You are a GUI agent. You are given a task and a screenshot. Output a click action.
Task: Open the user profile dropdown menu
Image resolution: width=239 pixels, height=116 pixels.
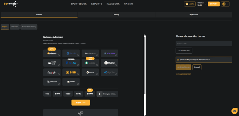(x=225, y=4)
